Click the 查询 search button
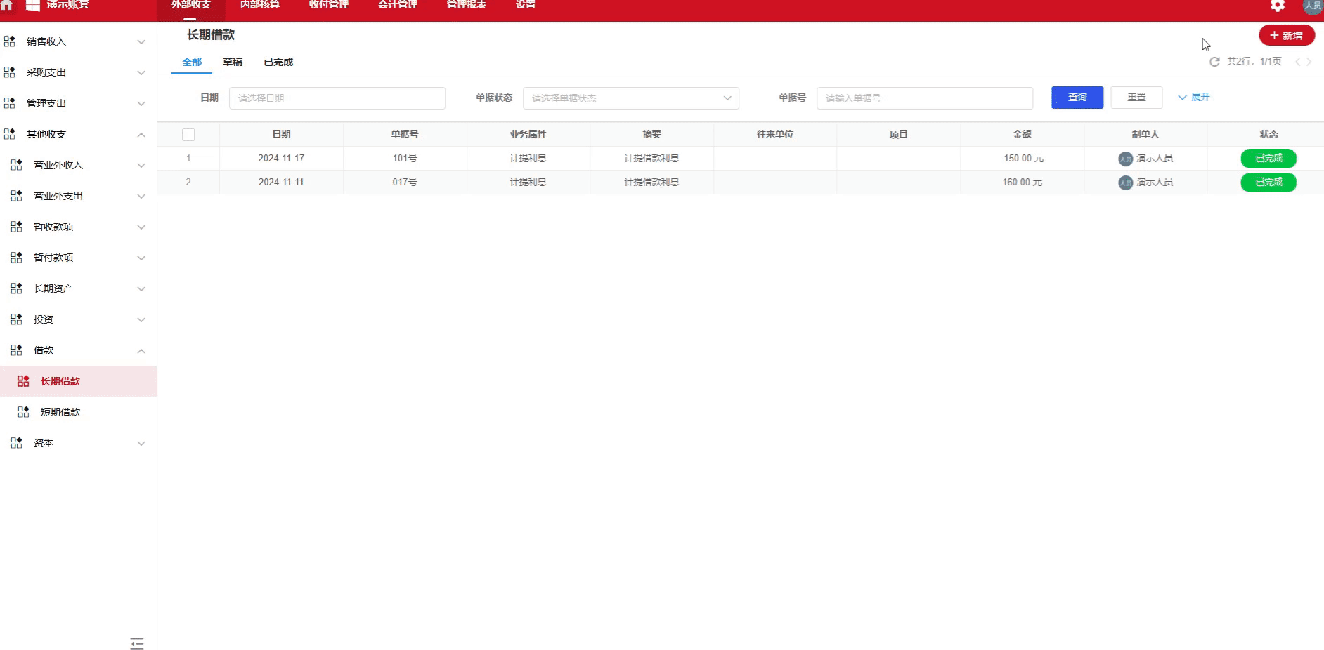This screenshot has height=650, width=1324. pyautogui.click(x=1077, y=98)
